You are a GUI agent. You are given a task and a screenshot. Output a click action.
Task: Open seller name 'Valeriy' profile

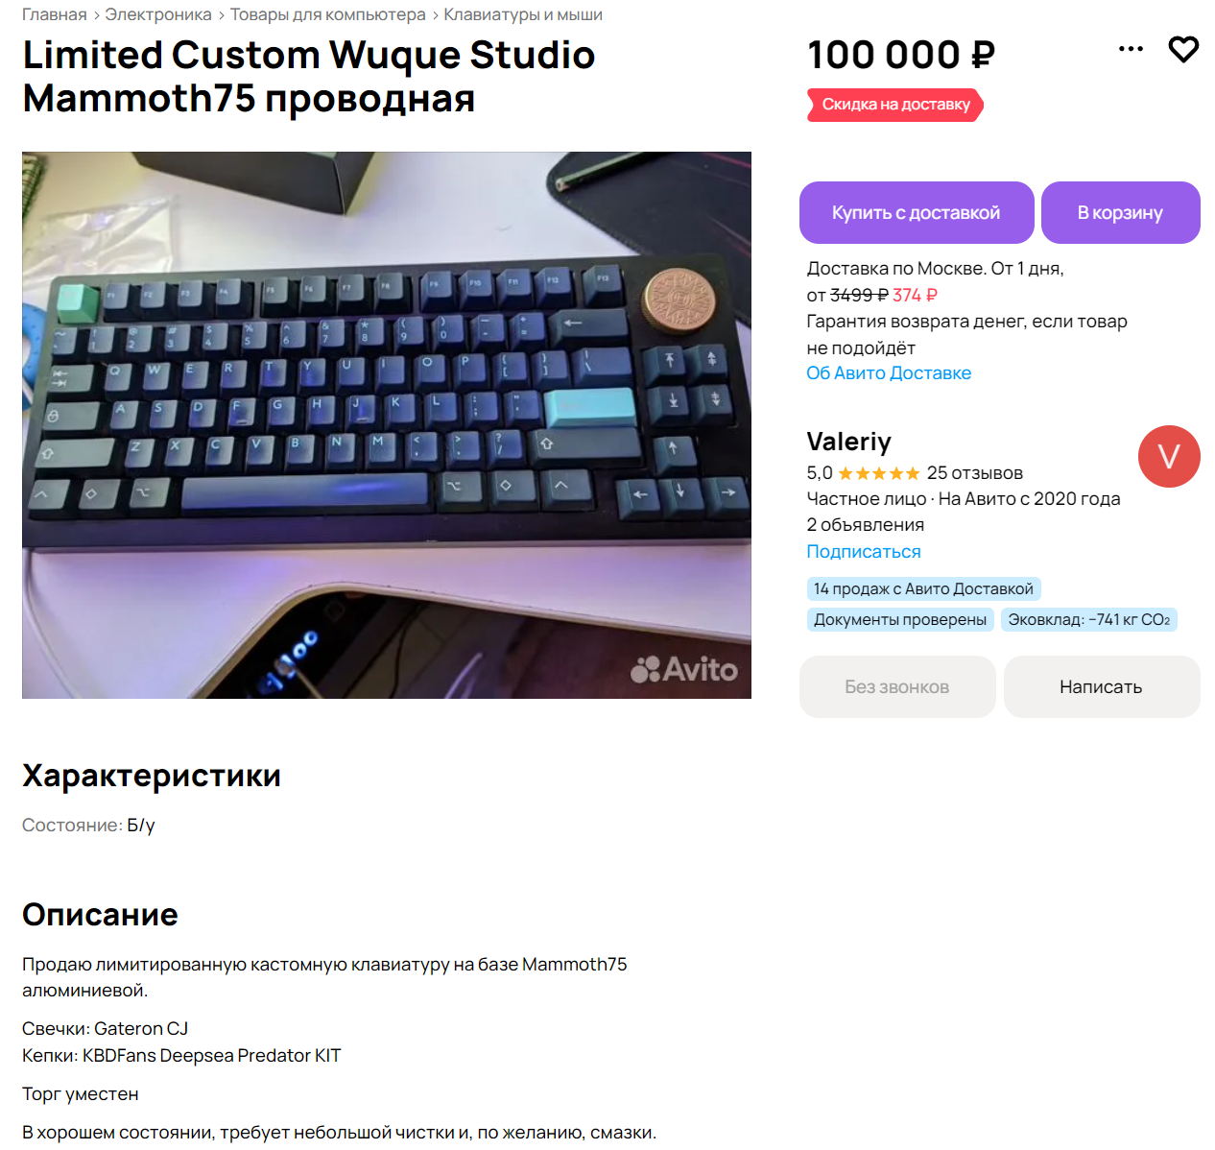[x=849, y=442]
